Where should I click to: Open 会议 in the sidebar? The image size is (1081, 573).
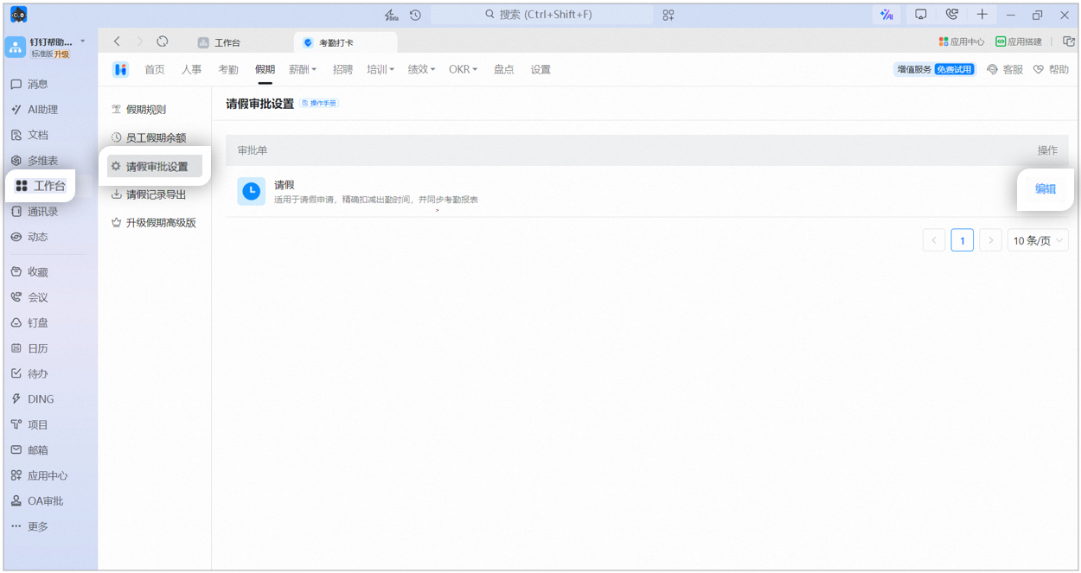pos(30,297)
